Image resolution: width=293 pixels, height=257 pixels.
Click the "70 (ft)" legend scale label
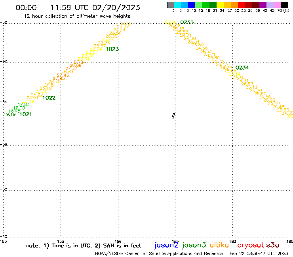pyautogui.click(x=283, y=11)
